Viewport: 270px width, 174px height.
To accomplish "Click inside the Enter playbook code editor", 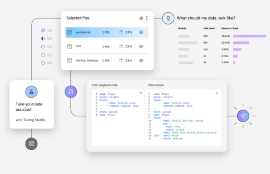I will (118, 118).
